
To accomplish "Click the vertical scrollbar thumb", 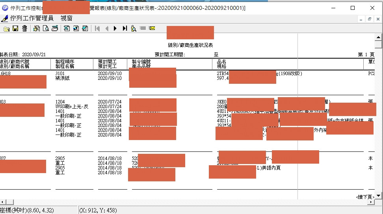I will tap(378, 44).
